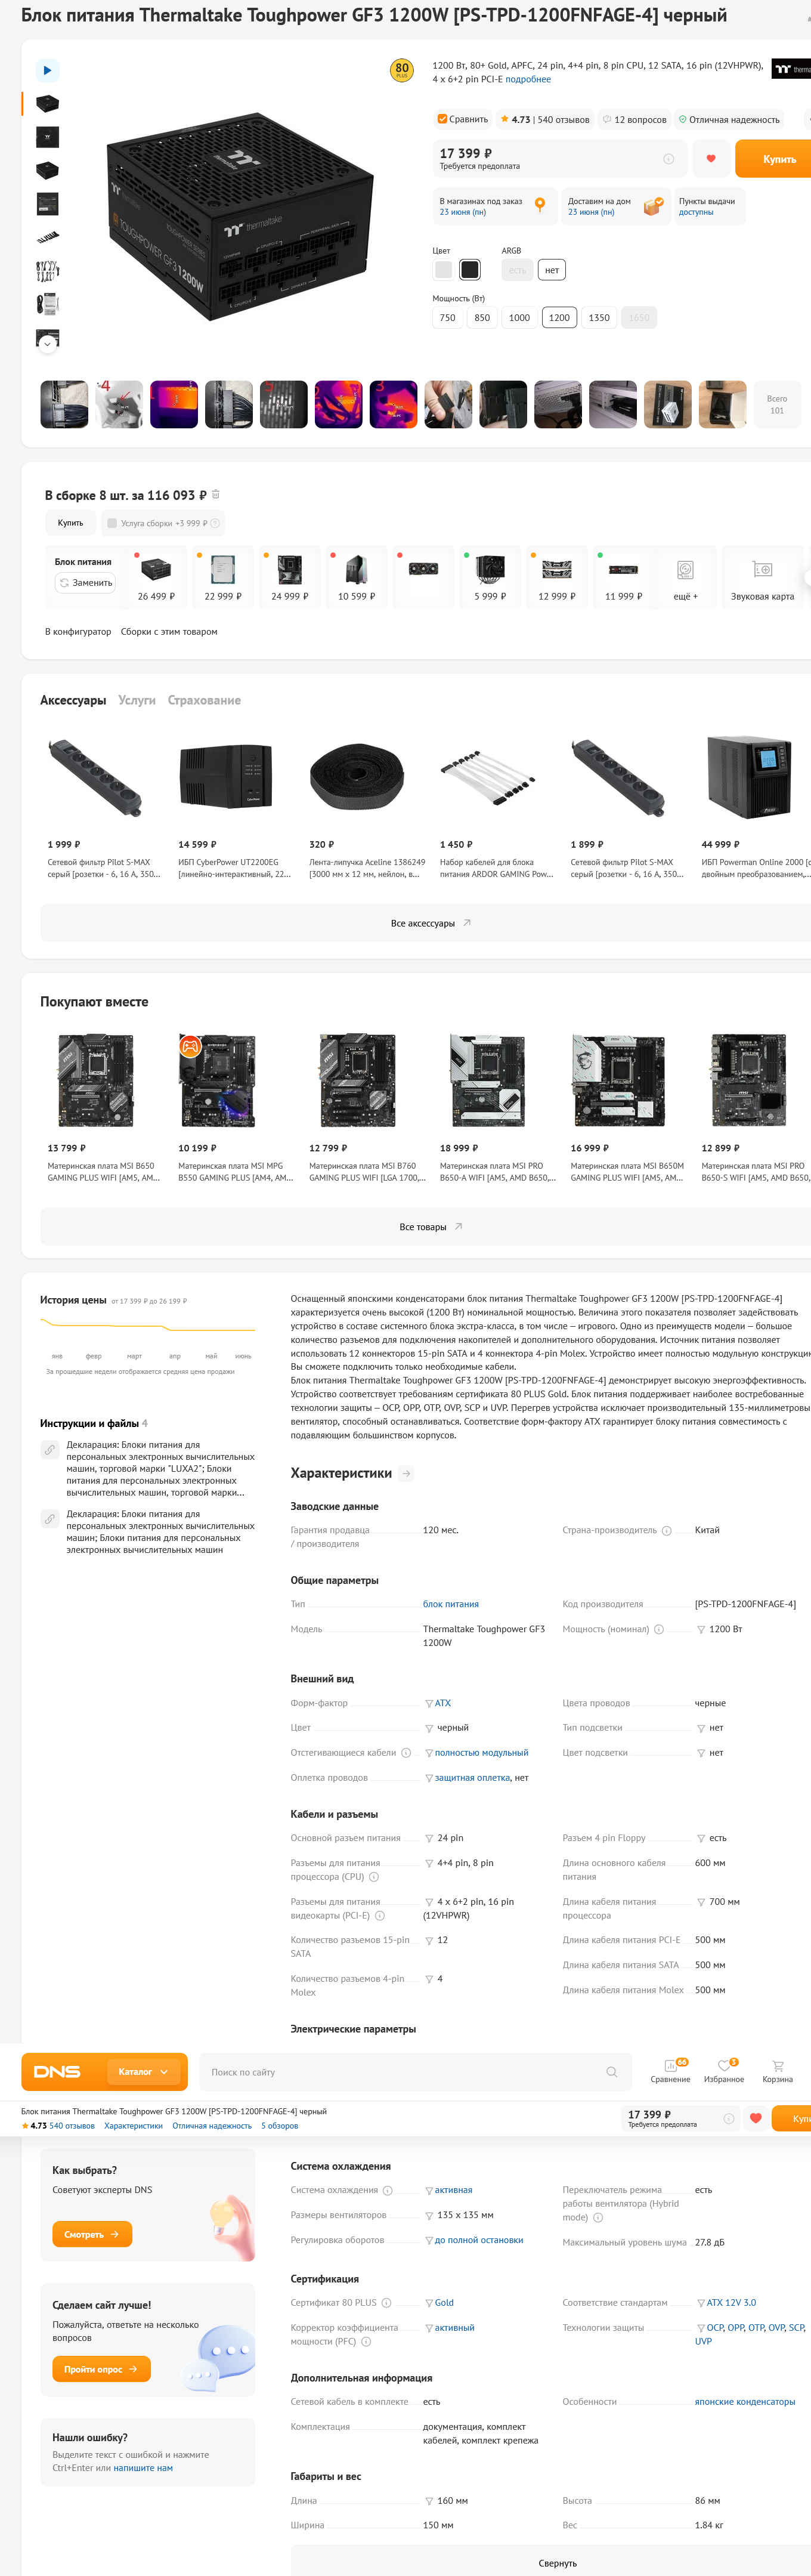Jump to Отличная надежность in sticky bar
Image resolution: width=811 pixels, height=2576 pixels.
pos(212,2126)
